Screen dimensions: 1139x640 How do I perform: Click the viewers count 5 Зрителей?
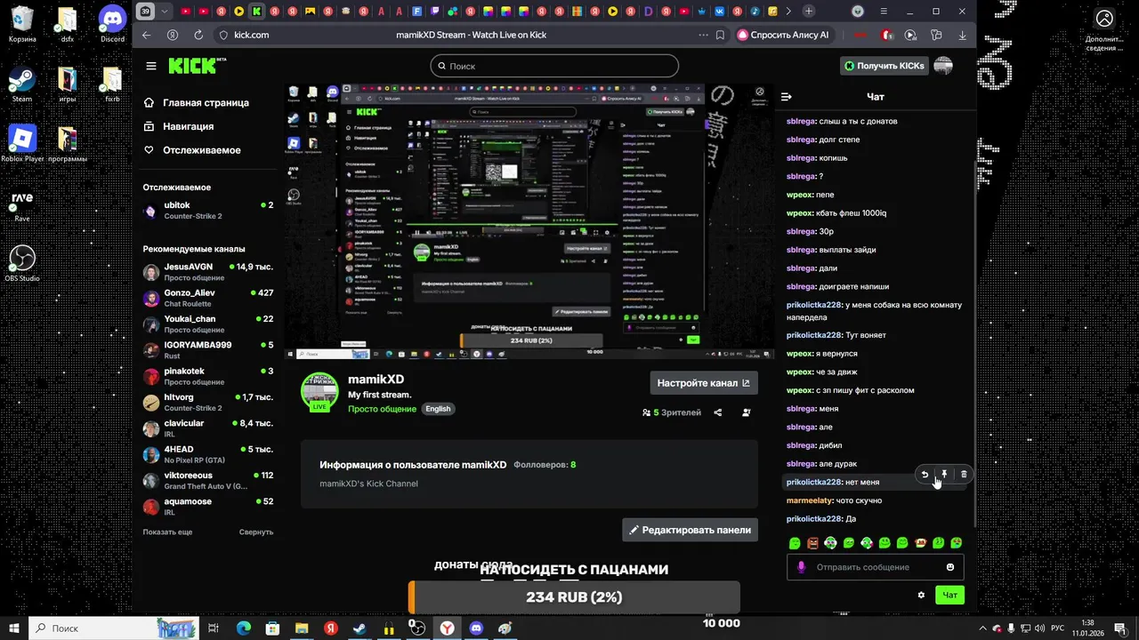point(672,412)
